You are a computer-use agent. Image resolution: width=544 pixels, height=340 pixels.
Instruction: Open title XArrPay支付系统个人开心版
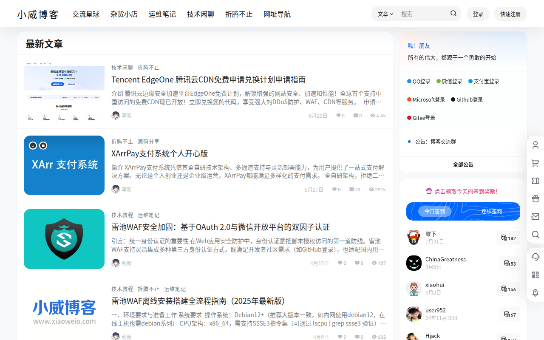click(x=160, y=153)
